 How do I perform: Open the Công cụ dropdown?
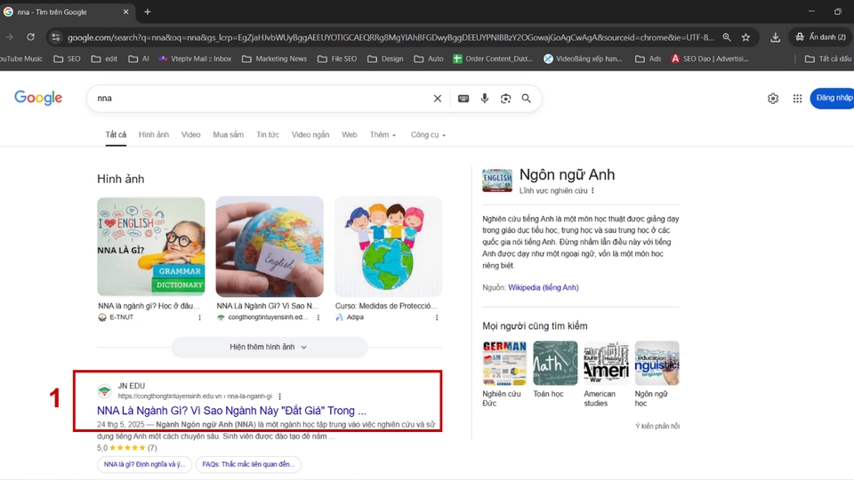(428, 135)
